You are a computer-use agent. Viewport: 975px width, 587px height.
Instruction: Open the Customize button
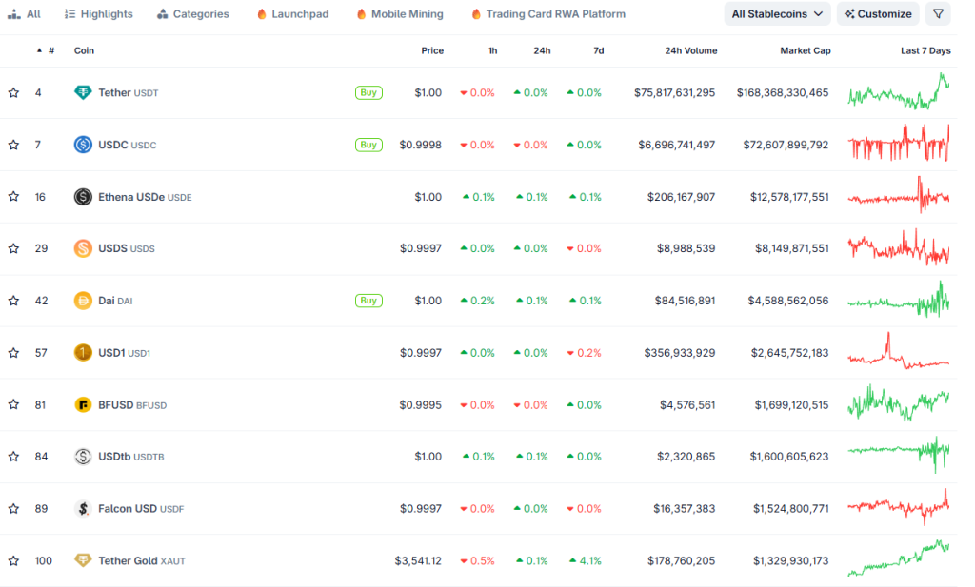click(x=878, y=14)
